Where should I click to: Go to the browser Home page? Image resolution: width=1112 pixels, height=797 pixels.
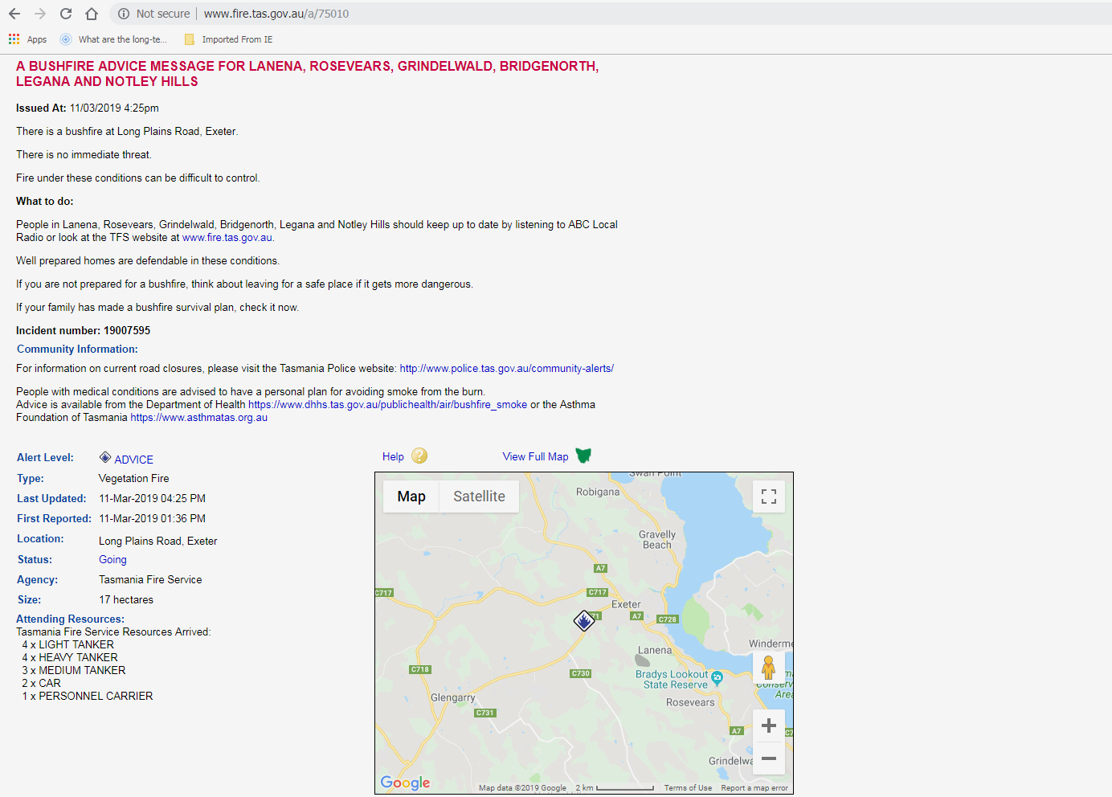(x=92, y=14)
